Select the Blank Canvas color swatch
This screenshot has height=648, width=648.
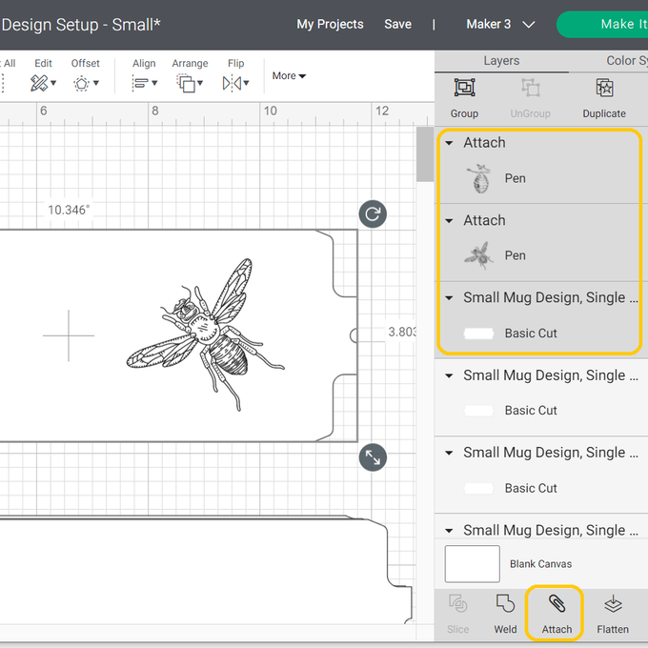point(472,564)
